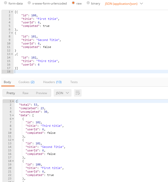Click the "completed": true value in request
Screen dimensions: 168x182
tap(46, 26)
